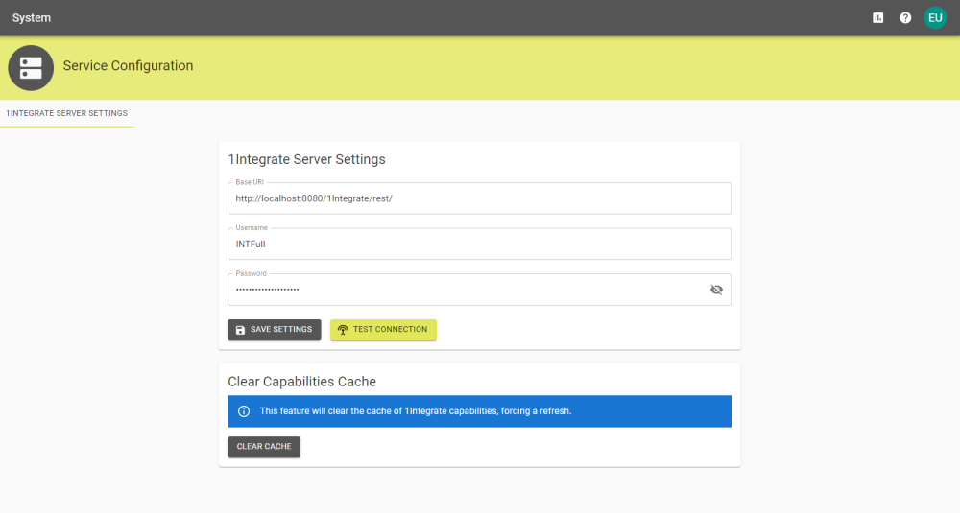Viewport: 960px width, 513px height.
Task: Click the 'Clear Capabilities Cache' heading
Action: [x=301, y=382]
